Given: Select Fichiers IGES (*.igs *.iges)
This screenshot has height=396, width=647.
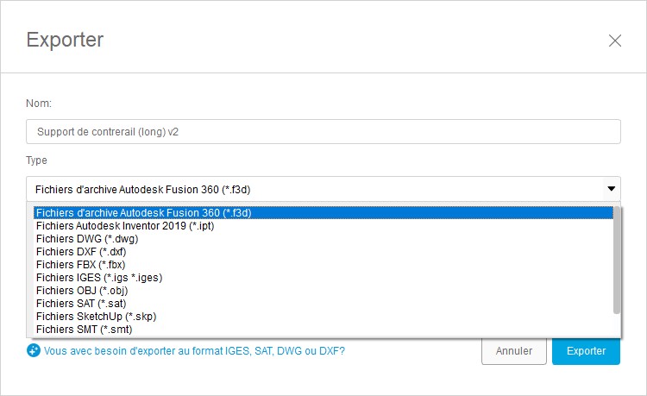Looking at the screenshot, I should coord(323,278).
